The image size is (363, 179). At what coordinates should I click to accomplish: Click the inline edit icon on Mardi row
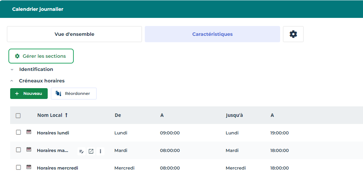click(82, 151)
